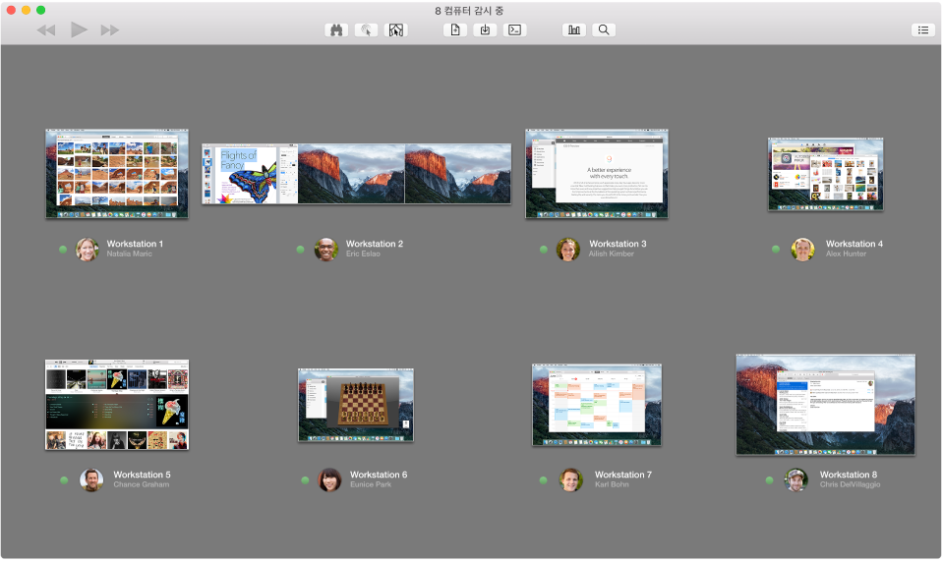Click the green status dot for Workstation 5

(x=64, y=480)
